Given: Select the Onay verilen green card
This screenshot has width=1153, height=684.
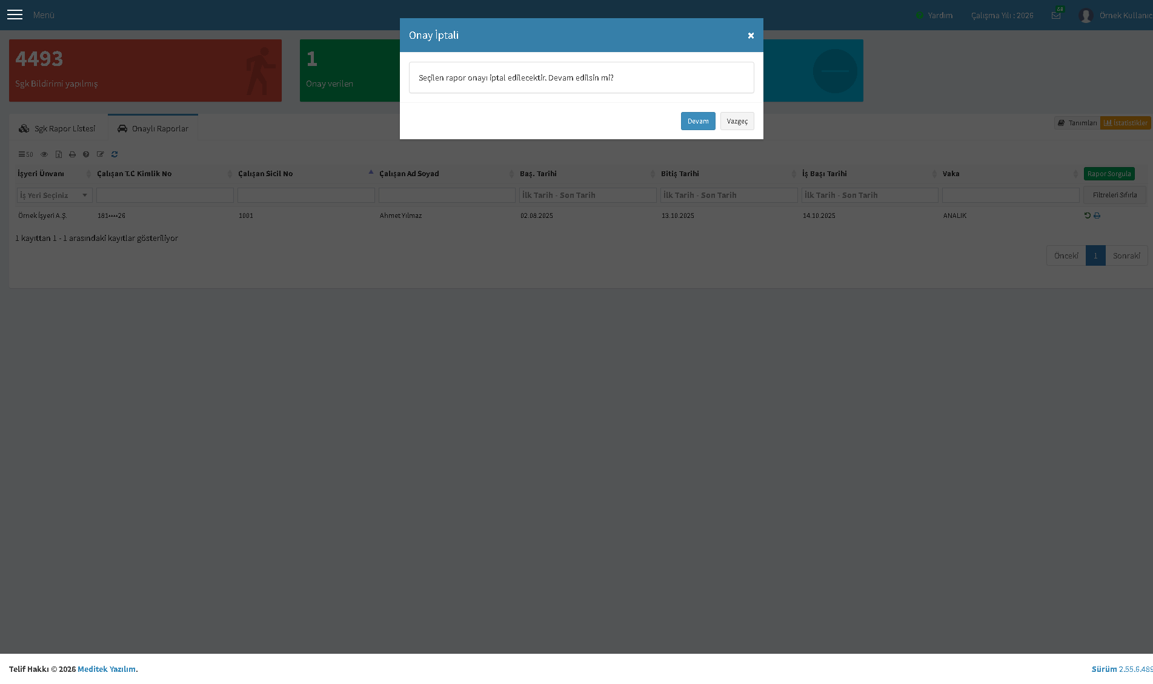Looking at the screenshot, I should click(x=350, y=70).
